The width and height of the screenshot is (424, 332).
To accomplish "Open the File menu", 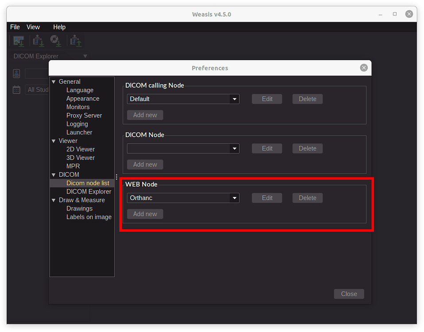I will pyautogui.click(x=15, y=27).
